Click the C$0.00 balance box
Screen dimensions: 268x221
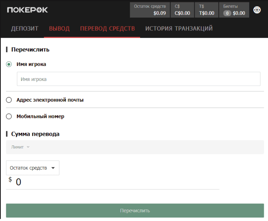coord(182,10)
